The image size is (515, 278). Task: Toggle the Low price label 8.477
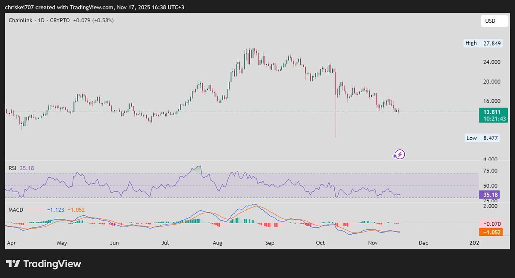click(x=482, y=138)
